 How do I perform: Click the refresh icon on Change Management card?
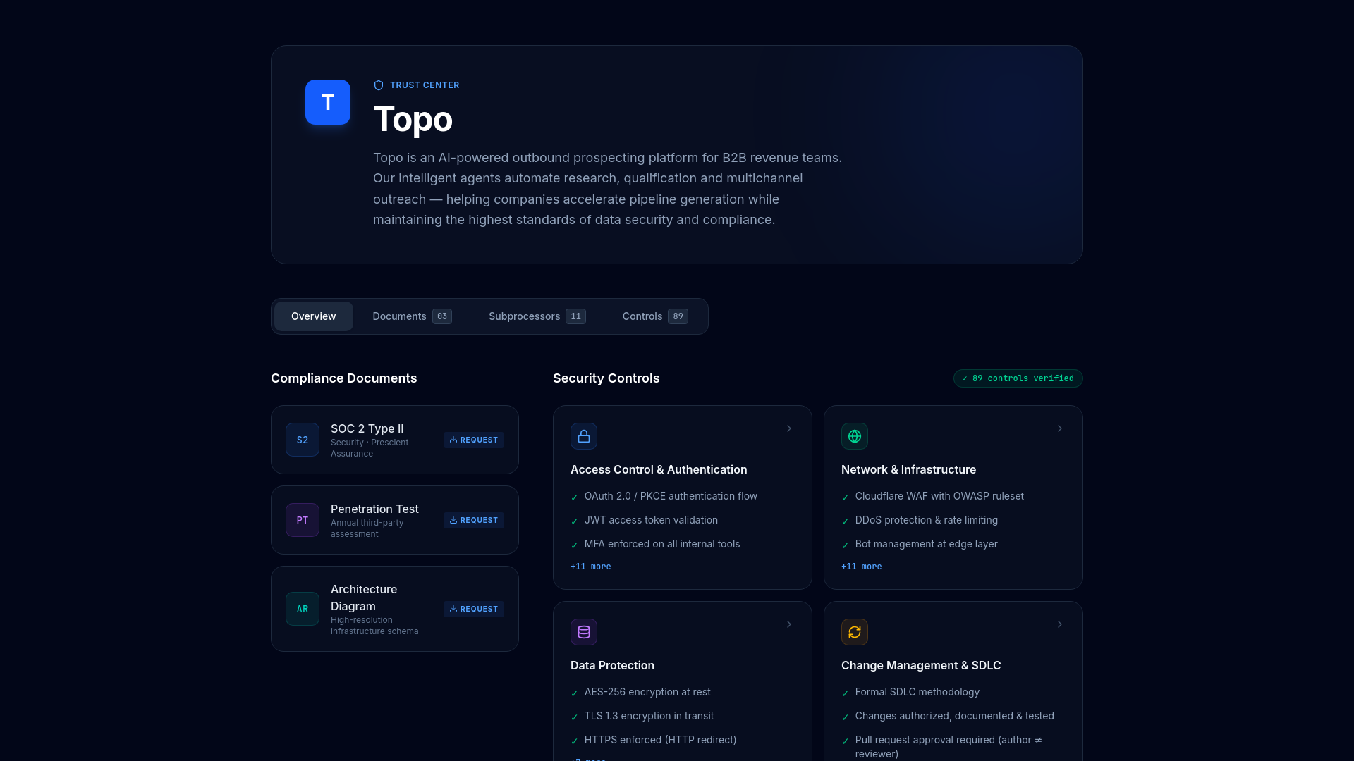tap(855, 632)
